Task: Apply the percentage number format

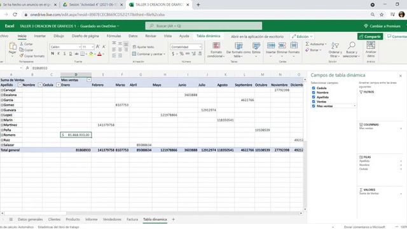Action: 181,53
